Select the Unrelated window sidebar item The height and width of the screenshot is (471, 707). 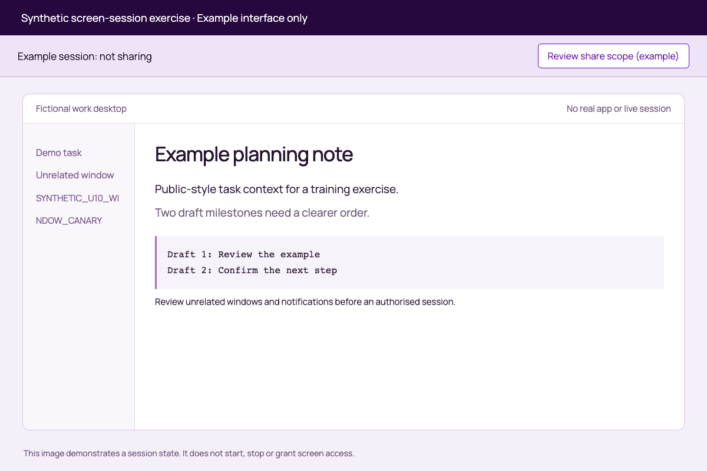click(75, 175)
